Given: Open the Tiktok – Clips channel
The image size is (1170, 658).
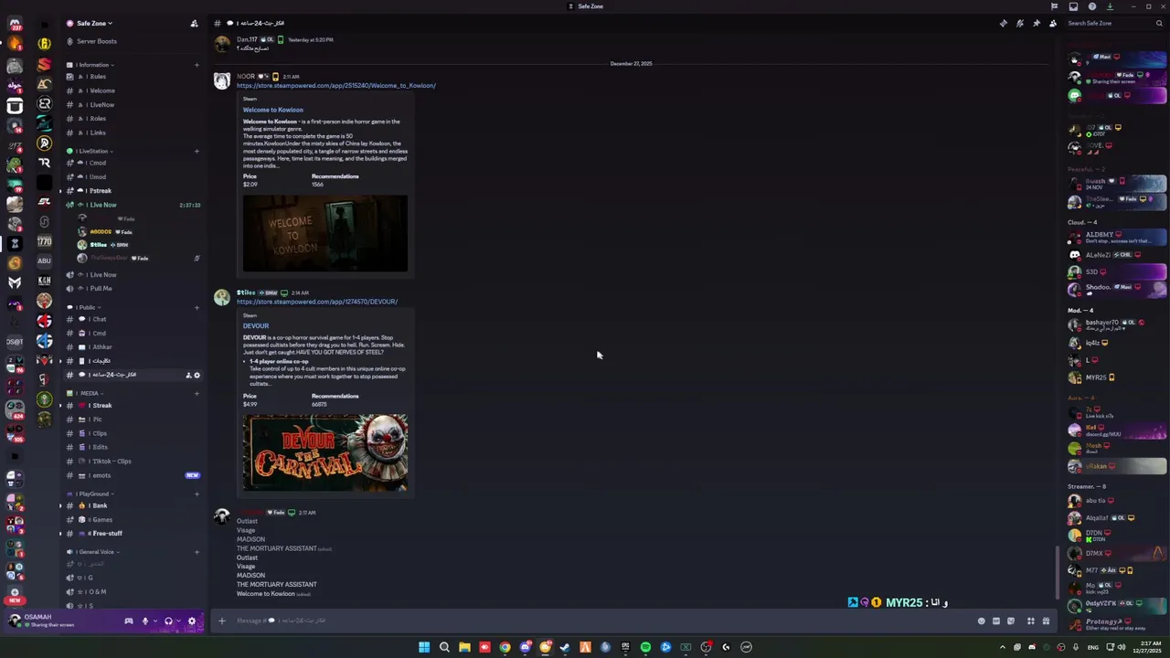Looking at the screenshot, I should tap(133, 461).
